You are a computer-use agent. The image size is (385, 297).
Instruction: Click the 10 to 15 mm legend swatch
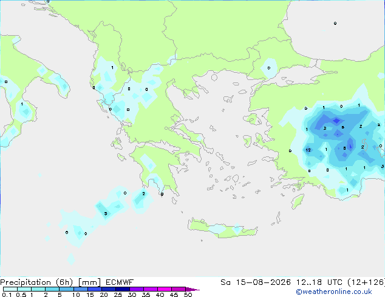tap(81, 289)
